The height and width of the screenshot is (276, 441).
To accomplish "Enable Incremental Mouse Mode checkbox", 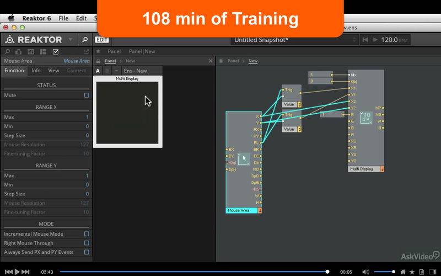I will [x=87, y=233].
